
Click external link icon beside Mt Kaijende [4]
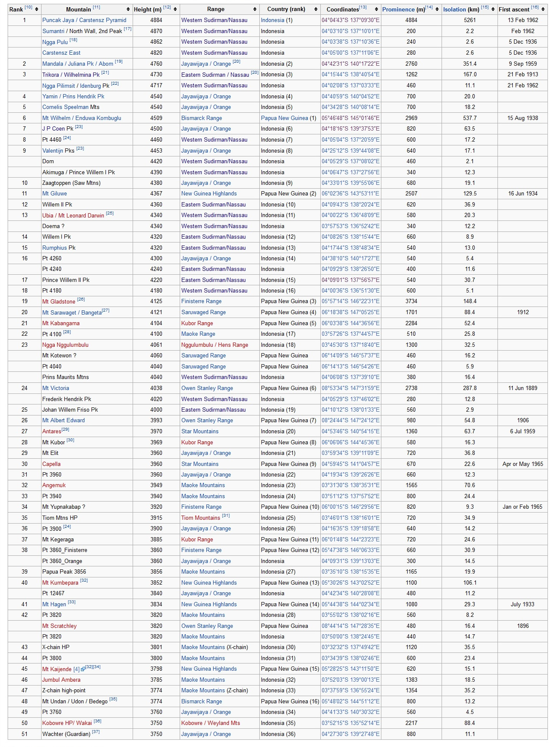[83, 669]
